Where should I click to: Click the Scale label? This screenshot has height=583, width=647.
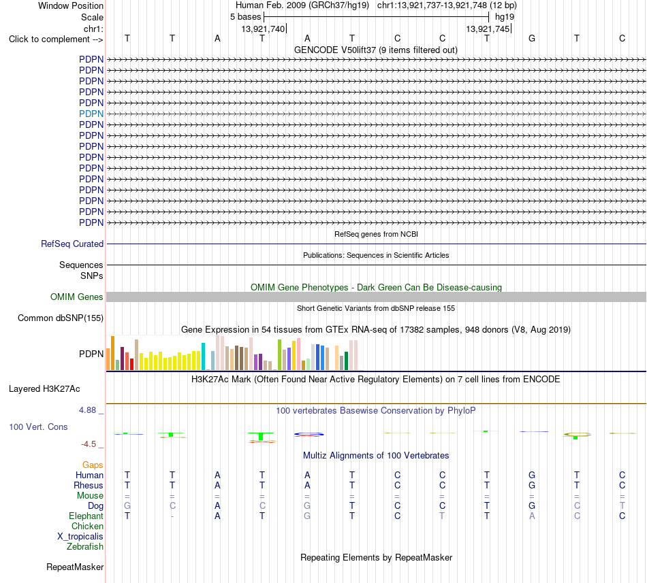(92, 17)
